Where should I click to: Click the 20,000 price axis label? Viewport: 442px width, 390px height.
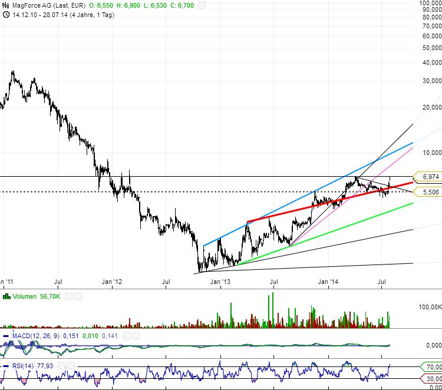click(432, 107)
